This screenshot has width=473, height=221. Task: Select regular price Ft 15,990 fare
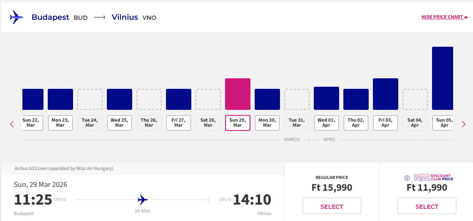[332, 206]
